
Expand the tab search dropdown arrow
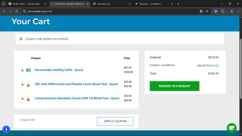point(3,4)
